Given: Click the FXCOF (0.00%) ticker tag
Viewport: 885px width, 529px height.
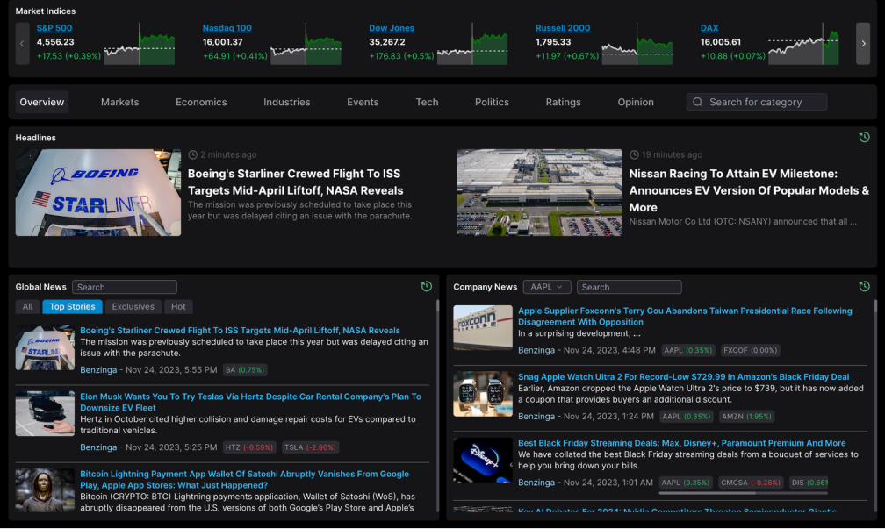Looking at the screenshot, I should [x=750, y=350].
